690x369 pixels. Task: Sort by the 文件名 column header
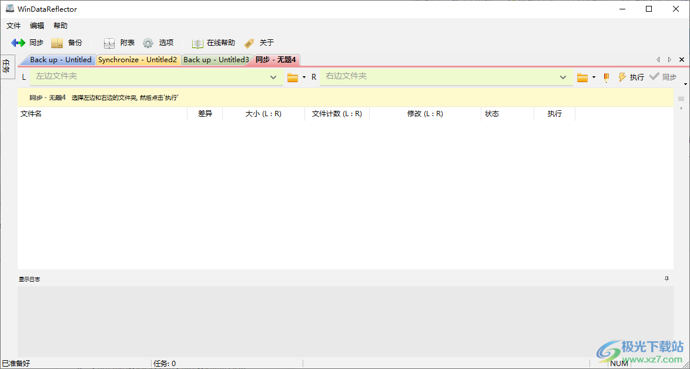(x=32, y=113)
